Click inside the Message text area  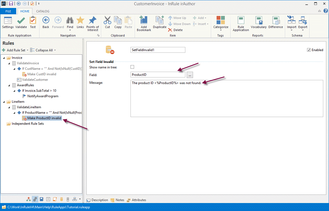[226, 102]
